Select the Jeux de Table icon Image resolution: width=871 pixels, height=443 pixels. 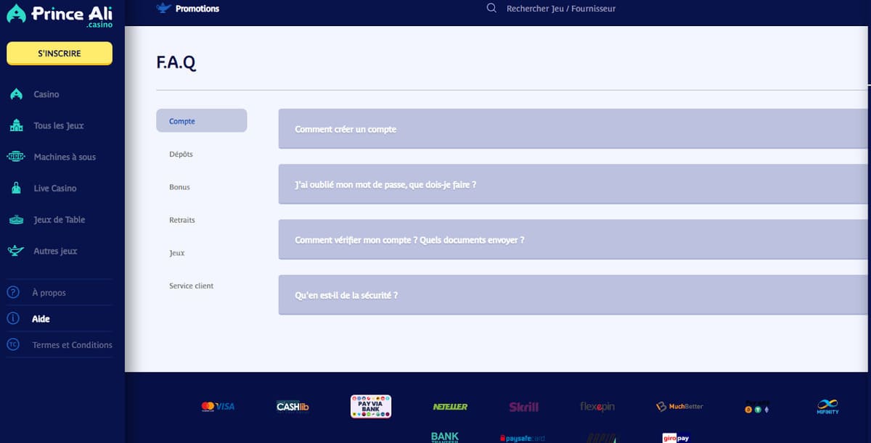point(15,219)
